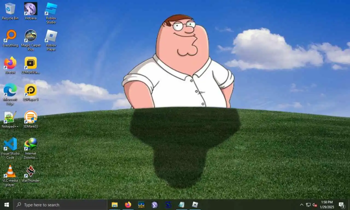Viewport: 350px width, 210px height.
Task: Open Visual Studio Code shortcut
Action: (x=10, y=148)
